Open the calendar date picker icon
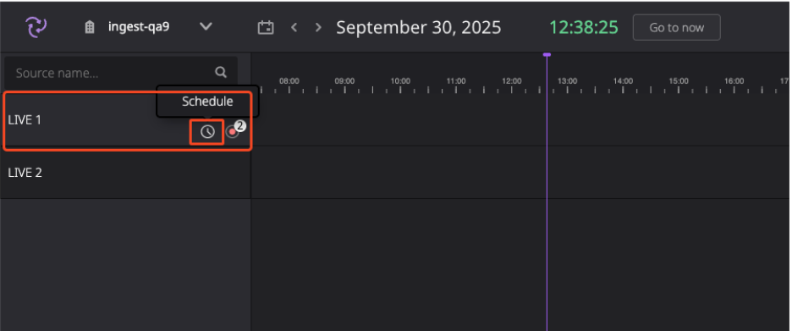This screenshot has width=792, height=331. [266, 27]
